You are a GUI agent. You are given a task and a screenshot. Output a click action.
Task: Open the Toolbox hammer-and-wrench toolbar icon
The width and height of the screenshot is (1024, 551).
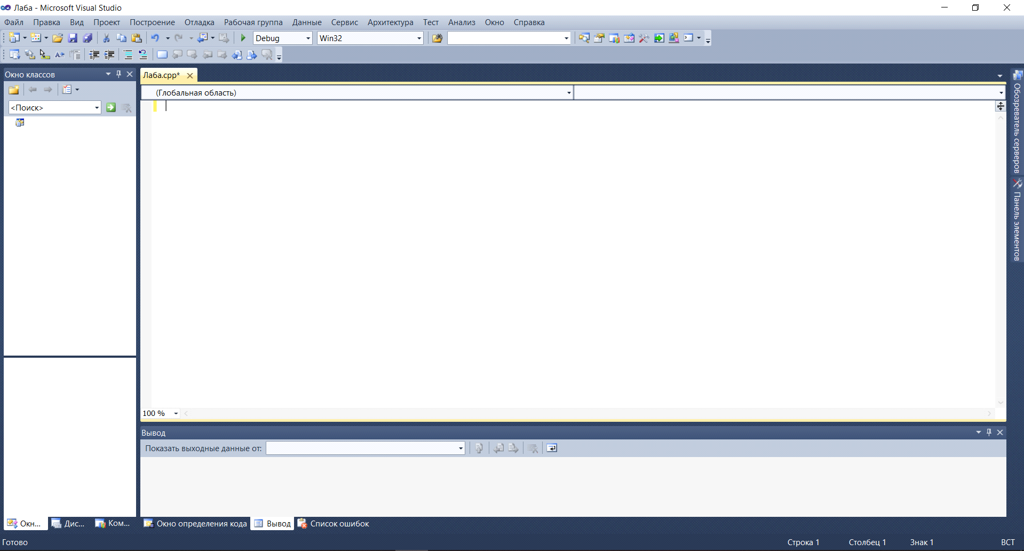click(644, 38)
